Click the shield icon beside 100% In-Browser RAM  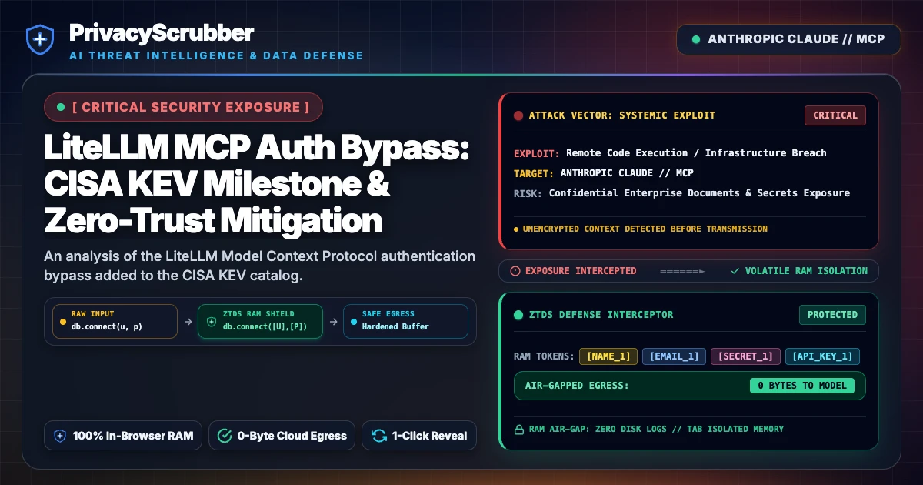pos(60,436)
